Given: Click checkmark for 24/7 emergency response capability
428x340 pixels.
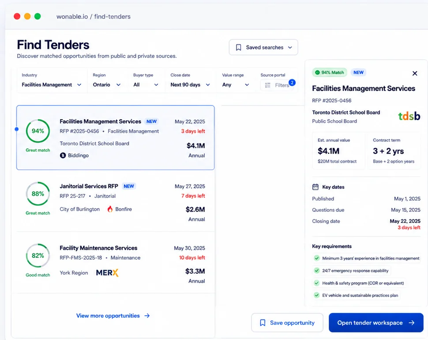Looking at the screenshot, I should [317, 270].
